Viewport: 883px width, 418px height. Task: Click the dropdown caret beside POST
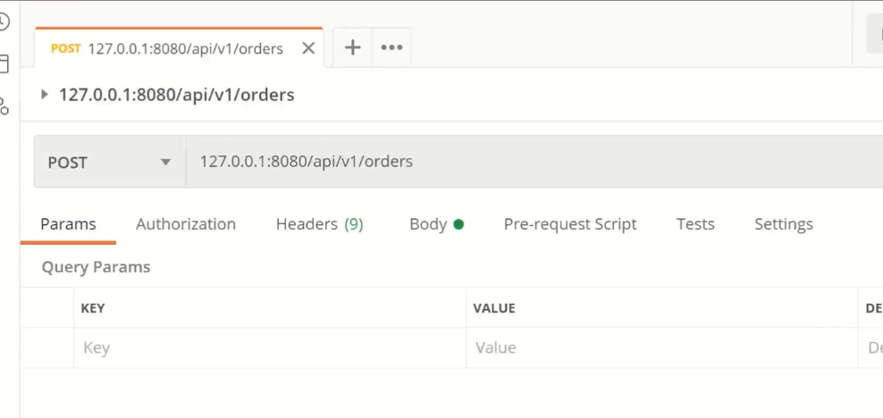165,163
